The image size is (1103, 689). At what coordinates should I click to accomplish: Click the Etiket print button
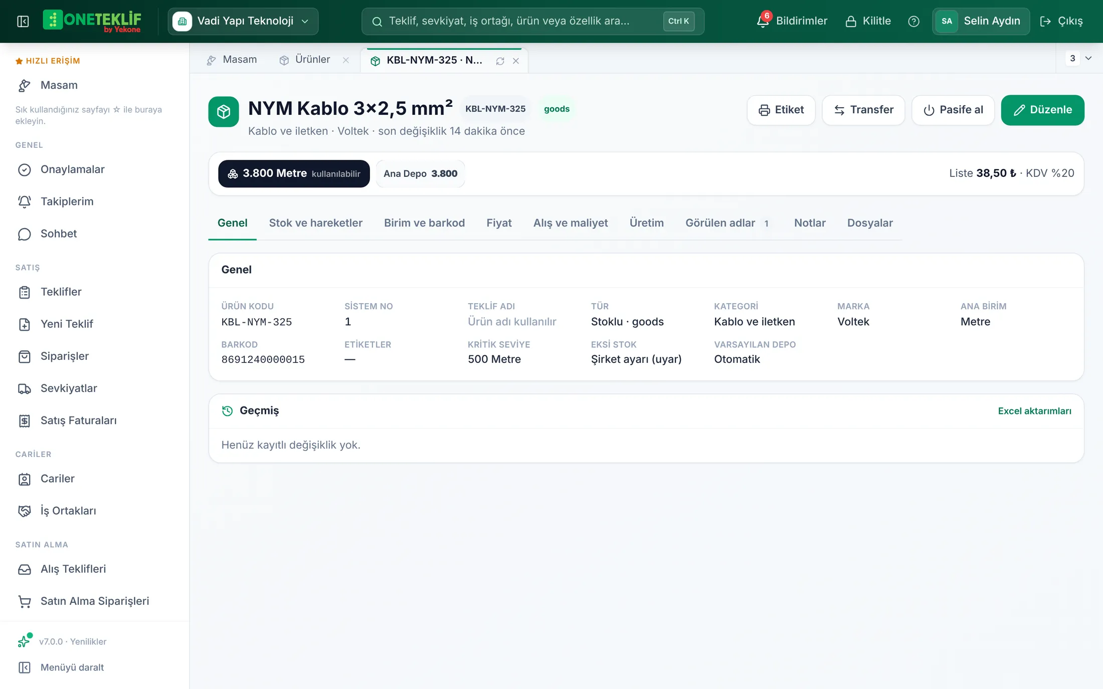[x=781, y=110]
